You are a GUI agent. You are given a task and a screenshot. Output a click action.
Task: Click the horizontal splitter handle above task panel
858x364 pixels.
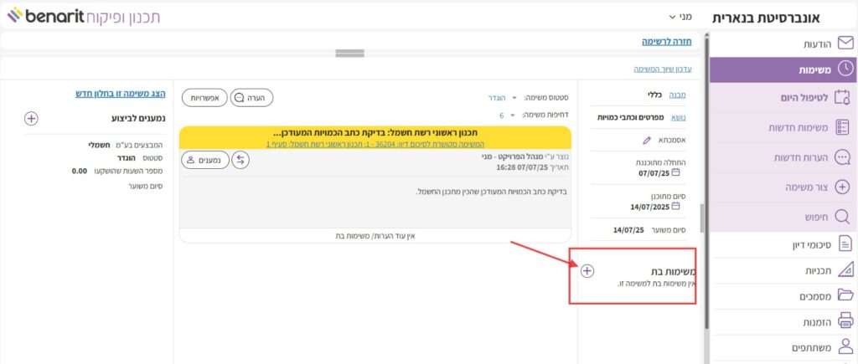349,54
